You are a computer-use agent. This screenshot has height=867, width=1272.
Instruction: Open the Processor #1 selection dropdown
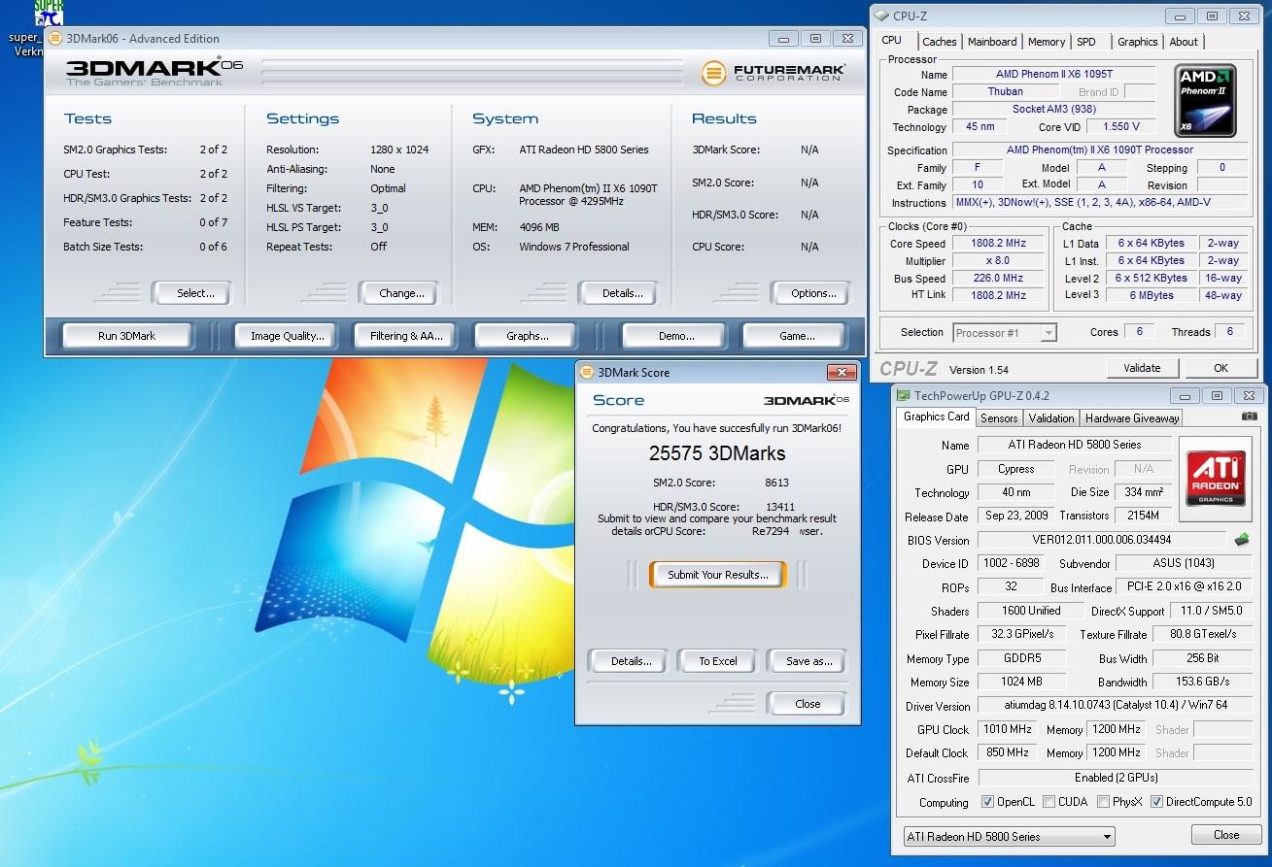point(1005,333)
